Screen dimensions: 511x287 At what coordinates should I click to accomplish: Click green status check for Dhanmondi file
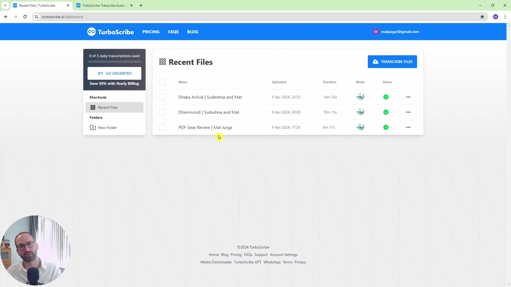coord(386,112)
